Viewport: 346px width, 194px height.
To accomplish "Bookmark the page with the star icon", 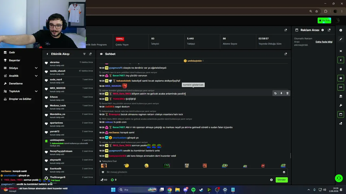I will tap(317, 11).
